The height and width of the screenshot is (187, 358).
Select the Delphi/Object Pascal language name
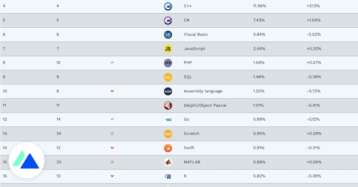point(205,105)
